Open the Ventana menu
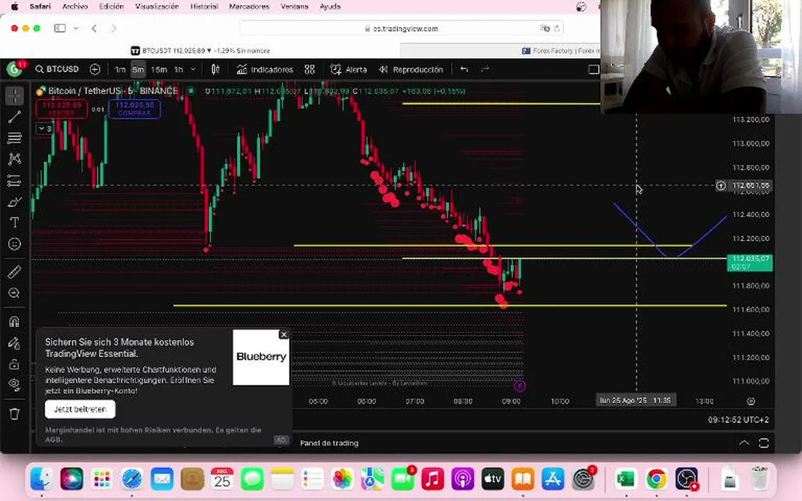 click(294, 7)
